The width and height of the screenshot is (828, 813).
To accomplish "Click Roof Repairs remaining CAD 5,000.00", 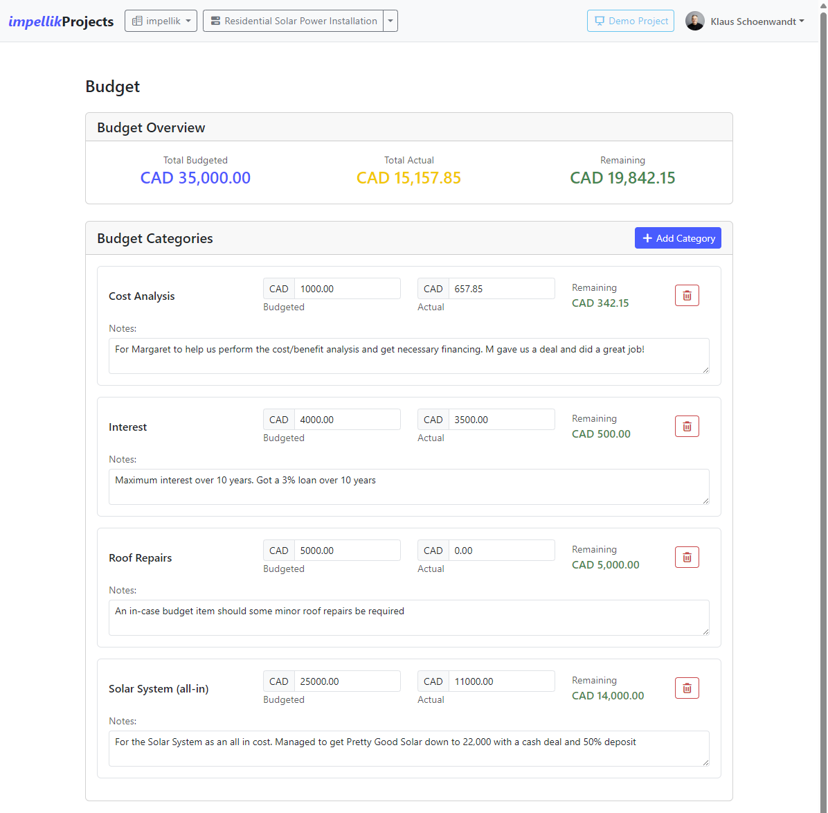I will (x=605, y=565).
